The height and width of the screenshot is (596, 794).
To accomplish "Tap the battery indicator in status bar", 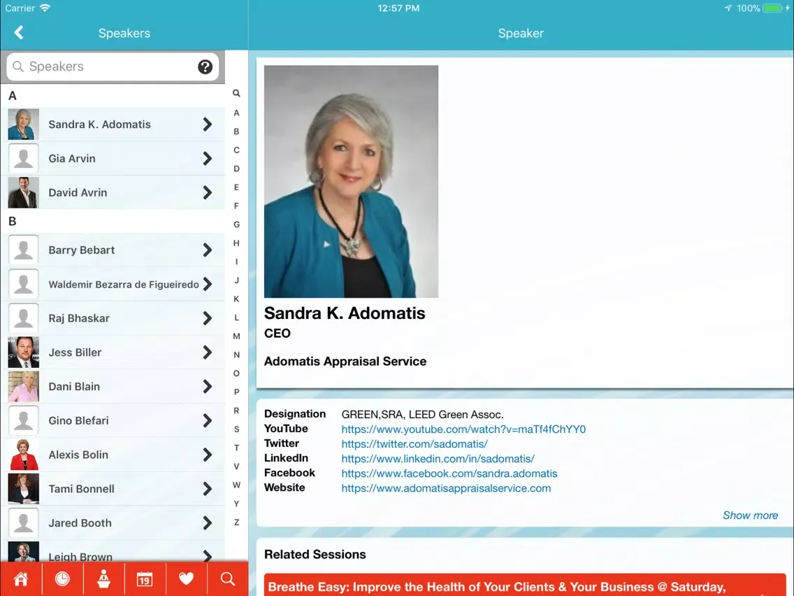I will pyautogui.click(x=773, y=8).
